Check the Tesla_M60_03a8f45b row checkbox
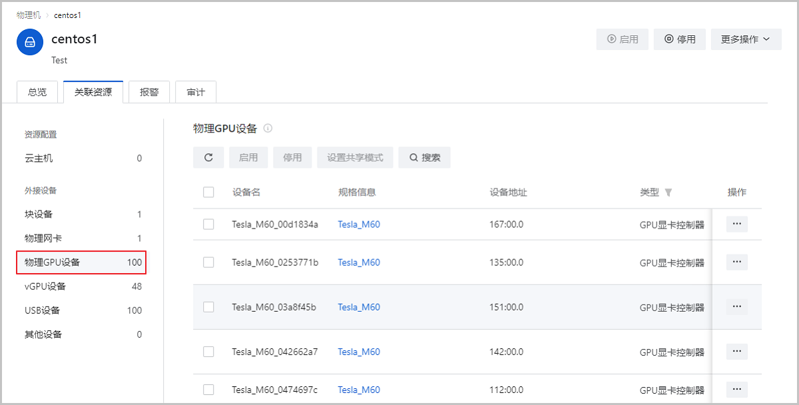 tap(208, 306)
